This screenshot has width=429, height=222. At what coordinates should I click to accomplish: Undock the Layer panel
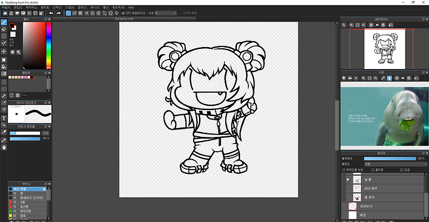(x=423, y=153)
